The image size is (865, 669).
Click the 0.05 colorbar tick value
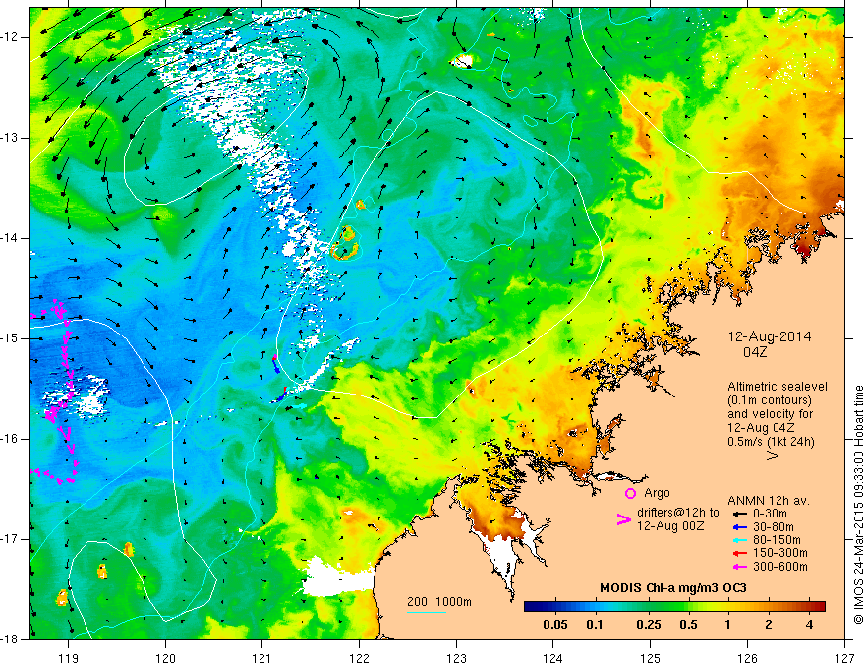point(555,625)
